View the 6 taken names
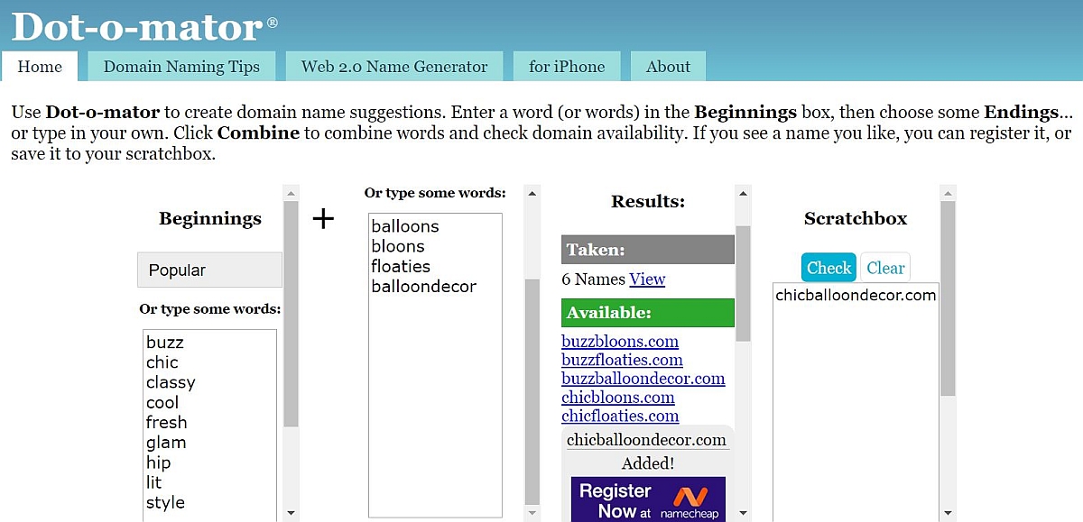1083x522 pixels. (647, 279)
